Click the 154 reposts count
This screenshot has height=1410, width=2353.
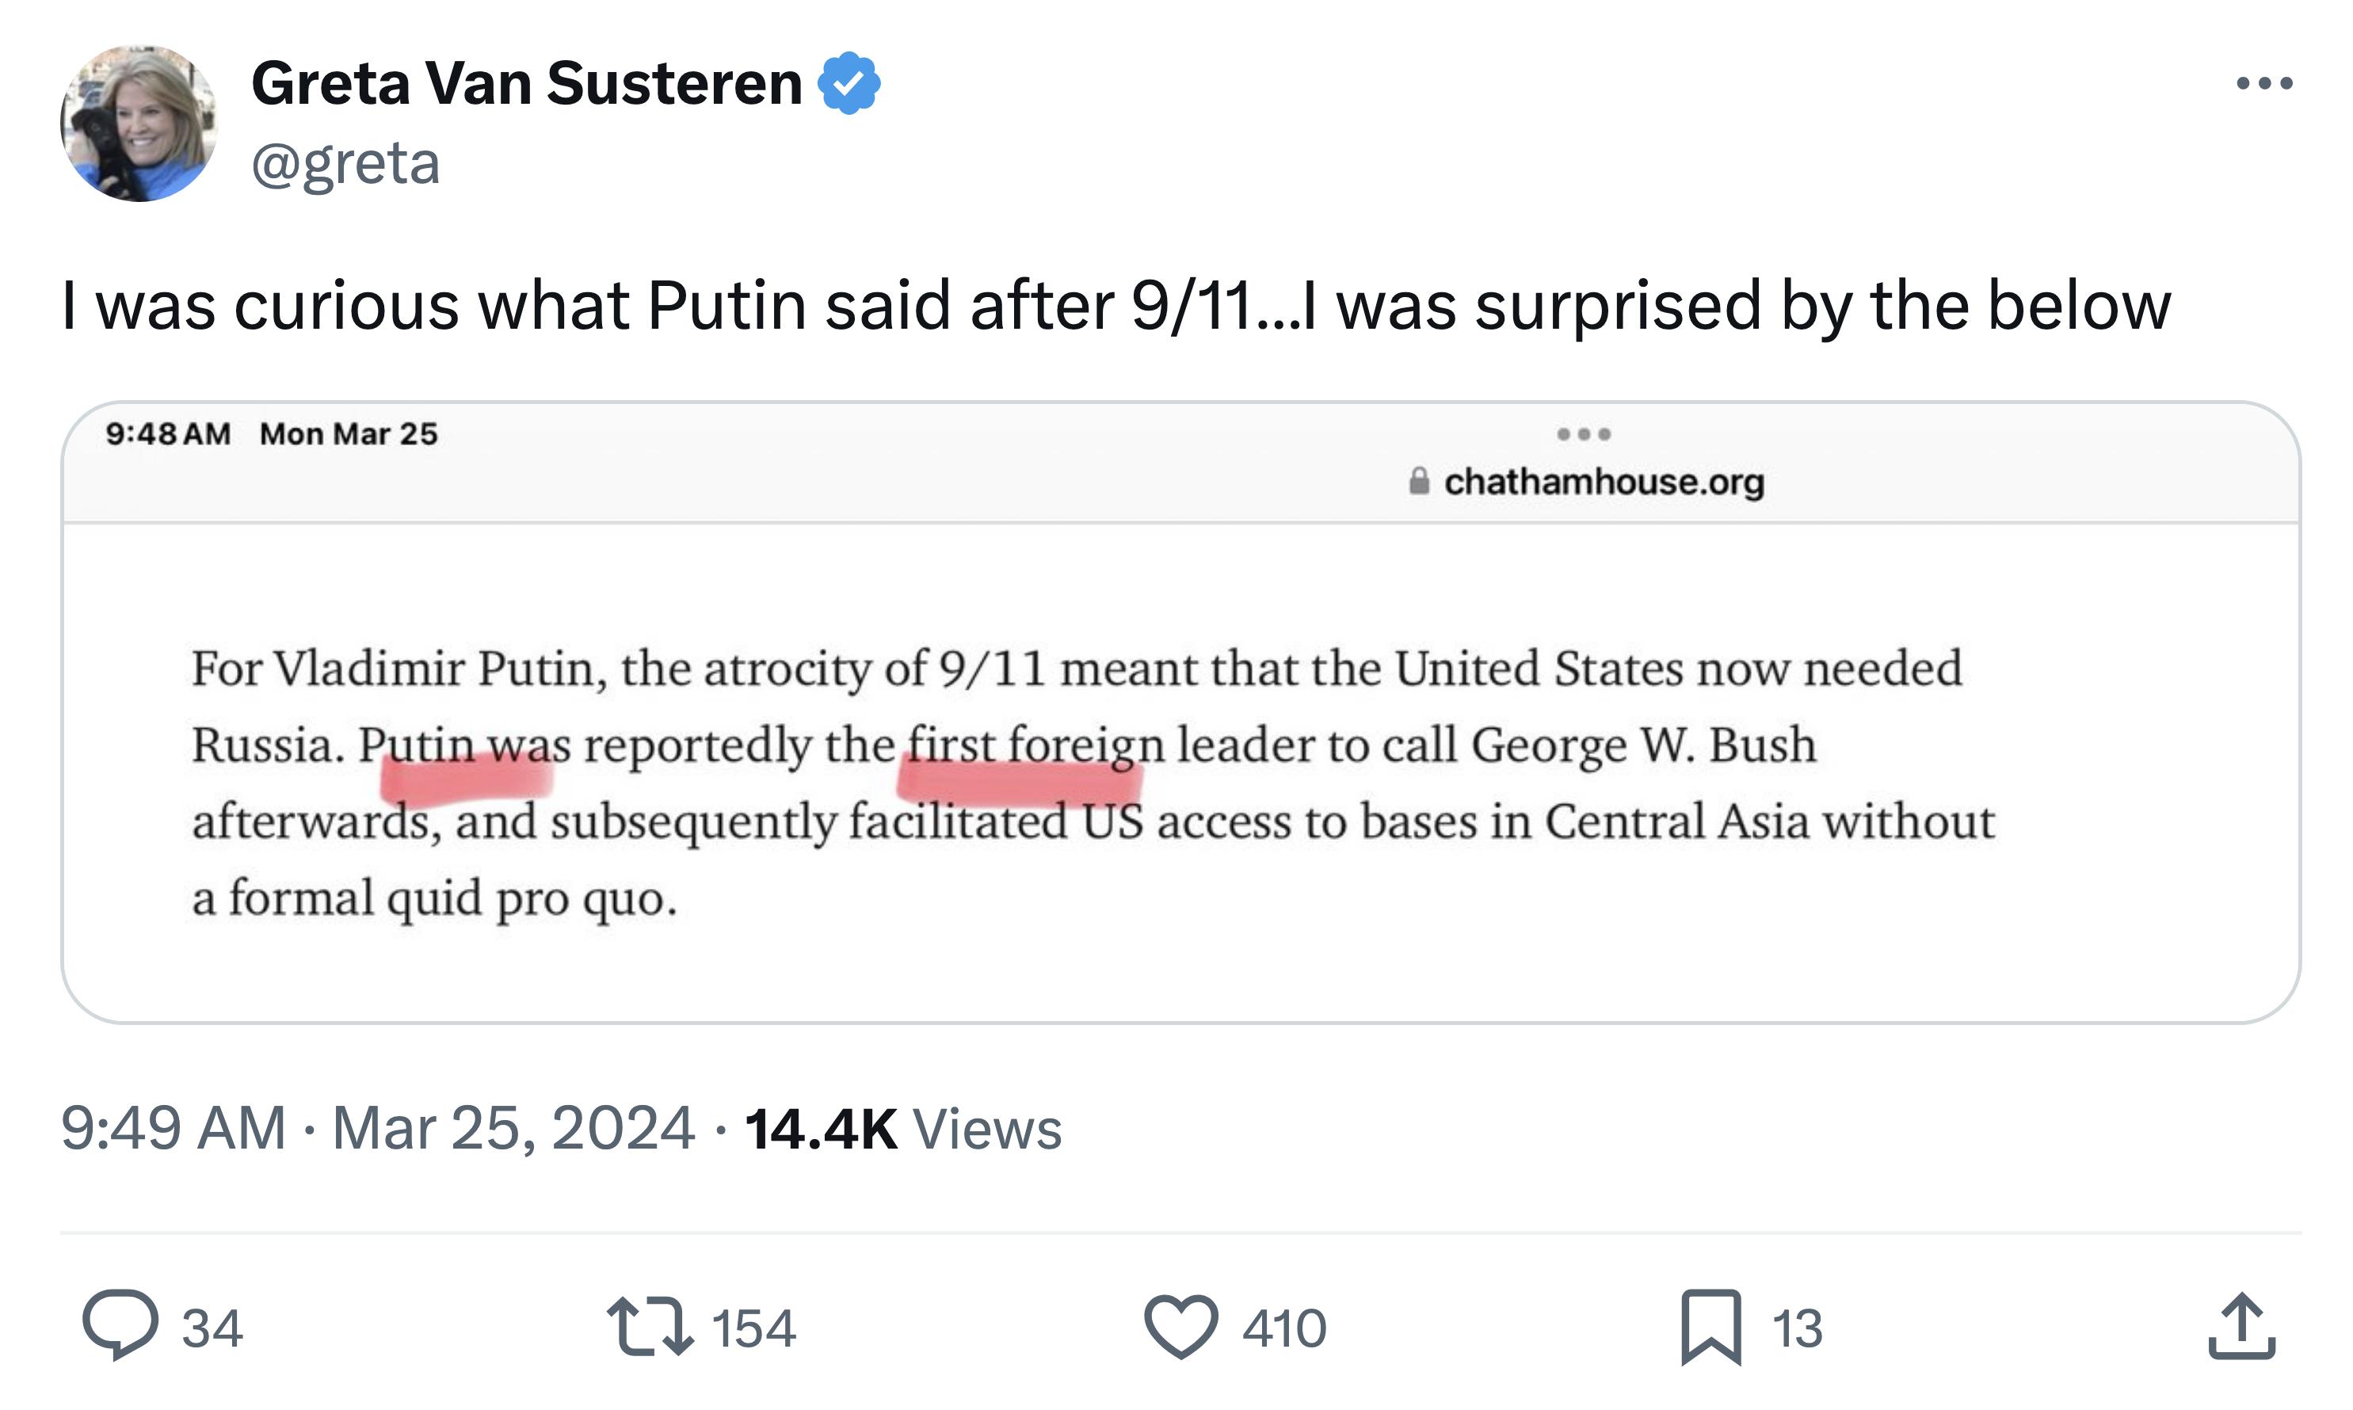(753, 1328)
